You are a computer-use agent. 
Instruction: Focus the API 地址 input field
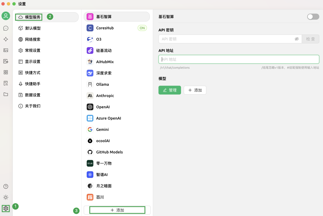click(239, 59)
